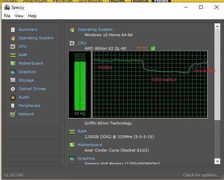Click the Network card icon in sidebar
This screenshot has height=180, width=224.
[13, 114]
